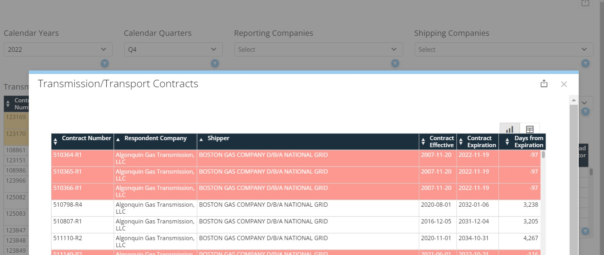Click export icon at page top right
The width and height of the screenshot is (604, 255).
[585, 3]
